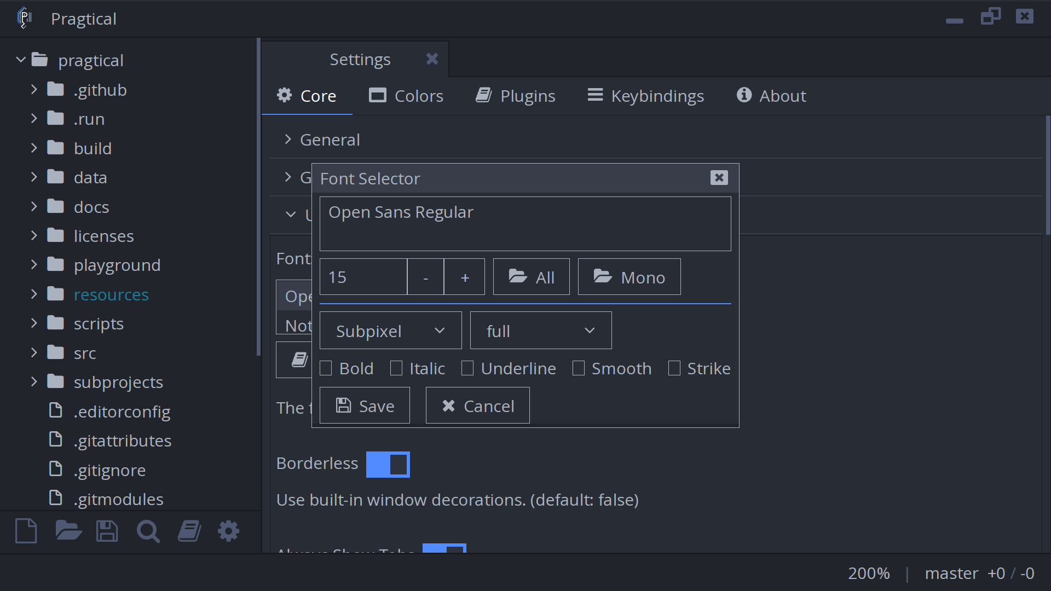Expand the resources folder in tree

[34, 294]
